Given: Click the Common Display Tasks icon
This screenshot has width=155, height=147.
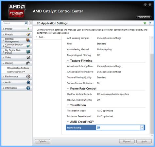Looking at the screenshot, I should pos(28,46).
